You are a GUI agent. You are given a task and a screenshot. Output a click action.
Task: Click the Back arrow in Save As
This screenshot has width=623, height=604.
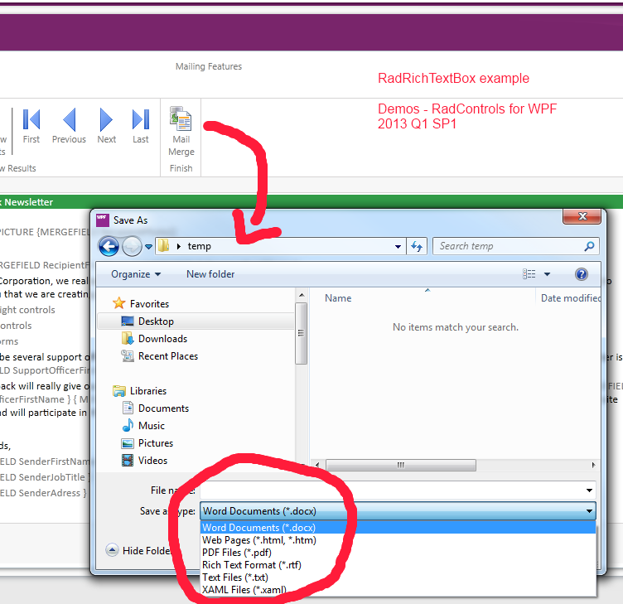pyautogui.click(x=109, y=246)
